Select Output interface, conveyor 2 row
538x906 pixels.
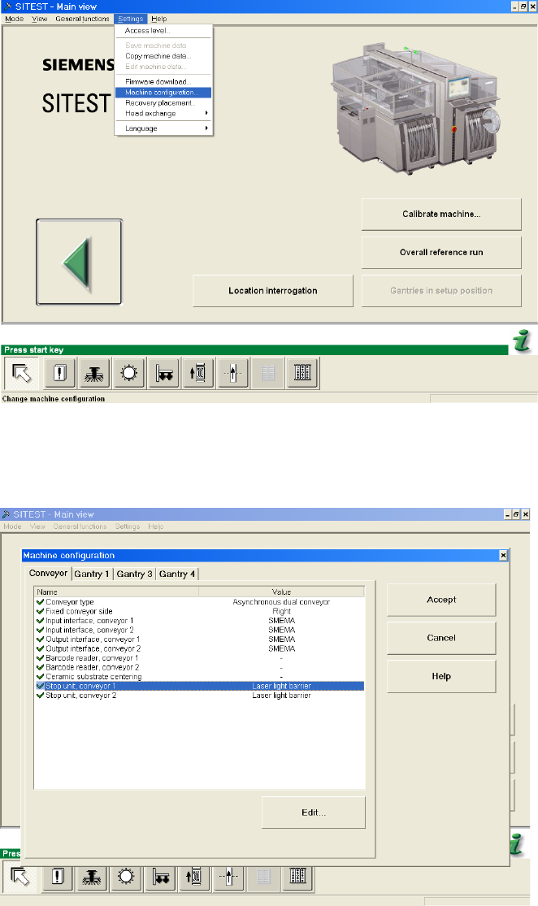click(199, 648)
